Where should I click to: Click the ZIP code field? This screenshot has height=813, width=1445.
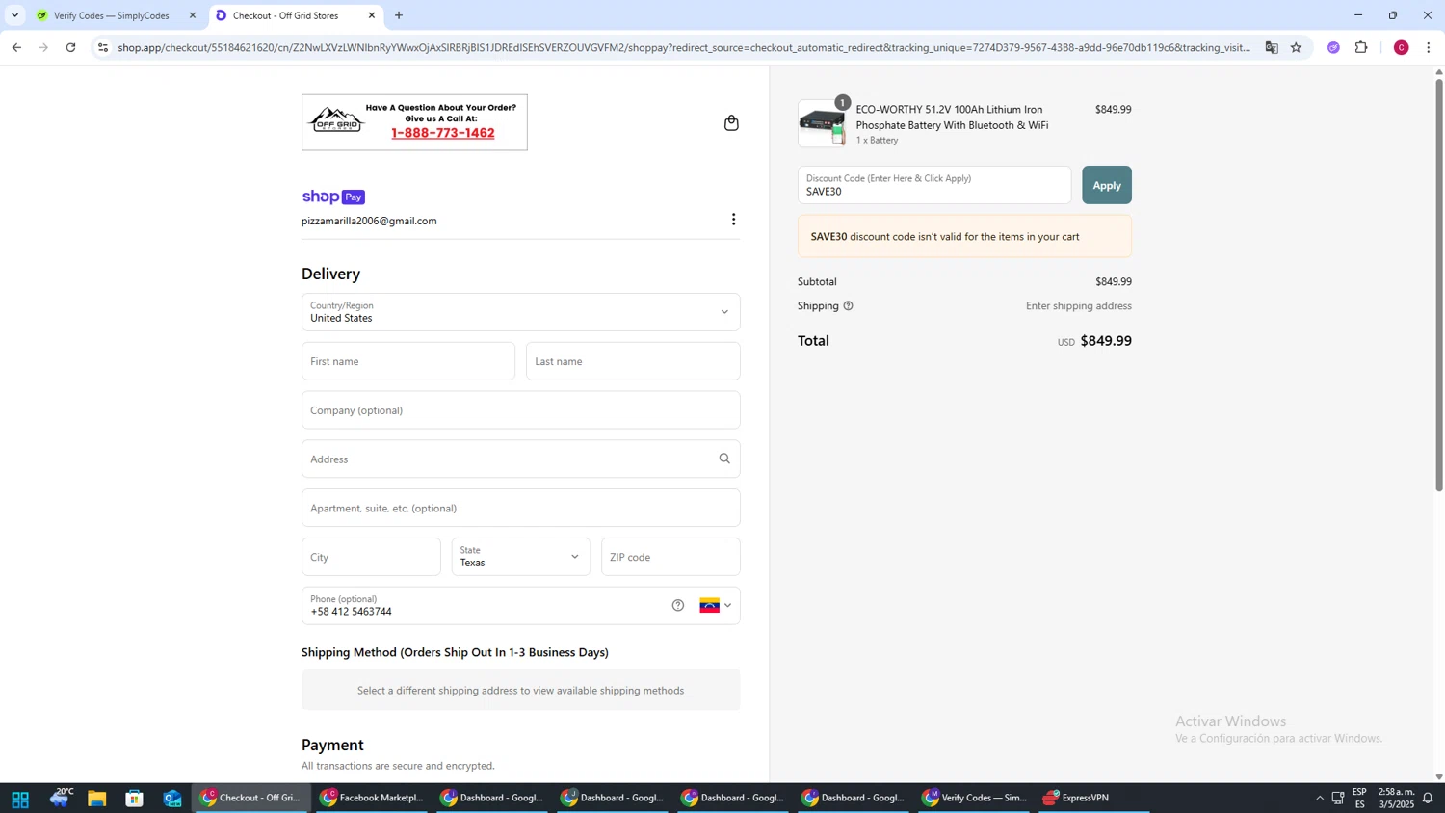coord(670,557)
